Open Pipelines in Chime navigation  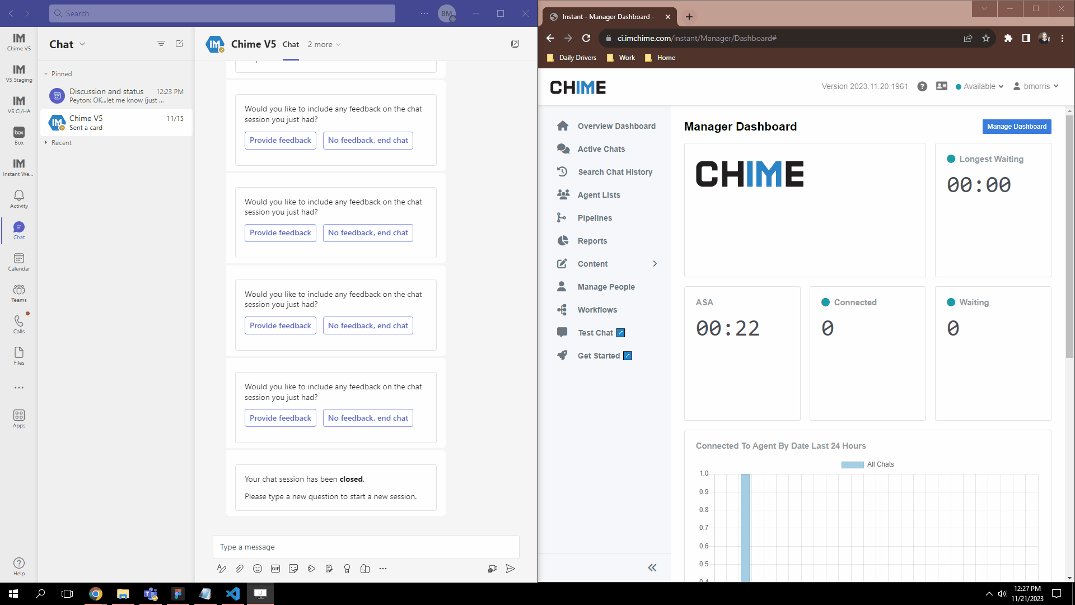click(595, 218)
